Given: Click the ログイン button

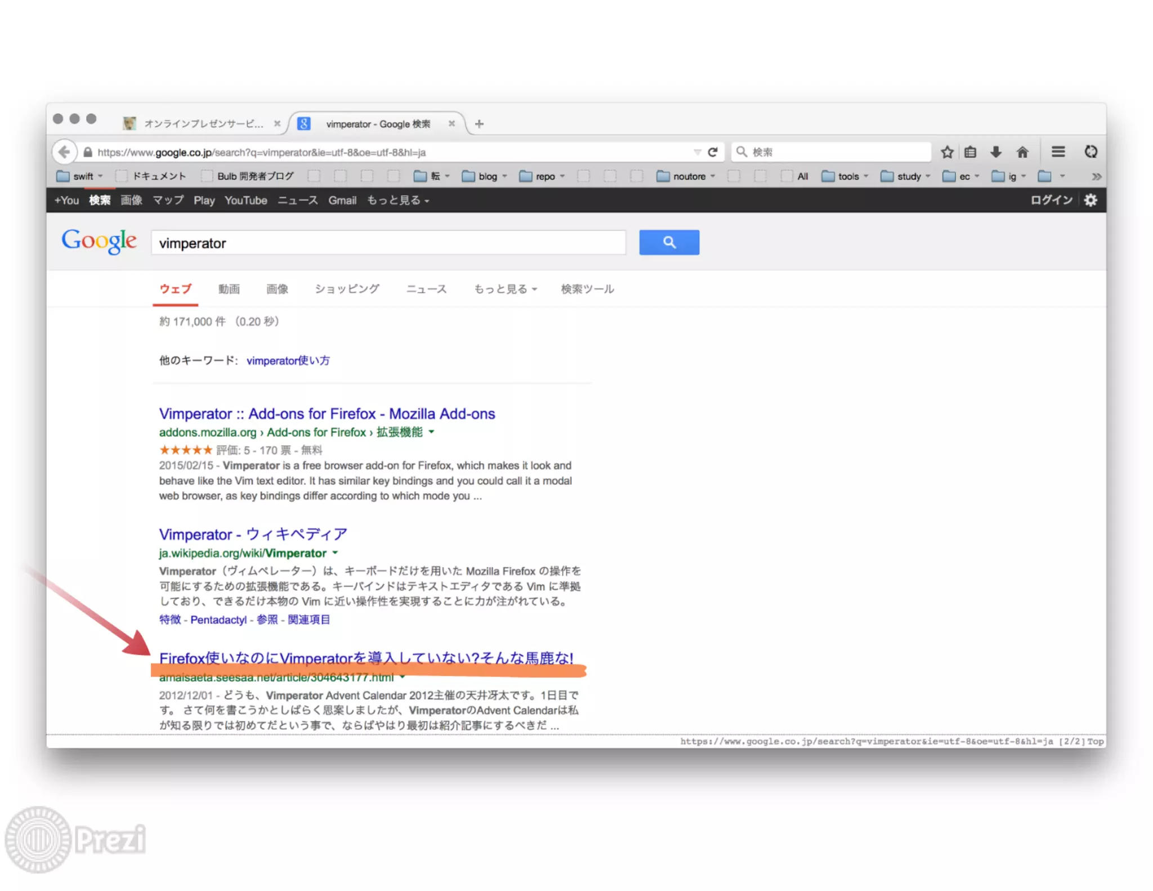Looking at the screenshot, I should (x=1051, y=200).
